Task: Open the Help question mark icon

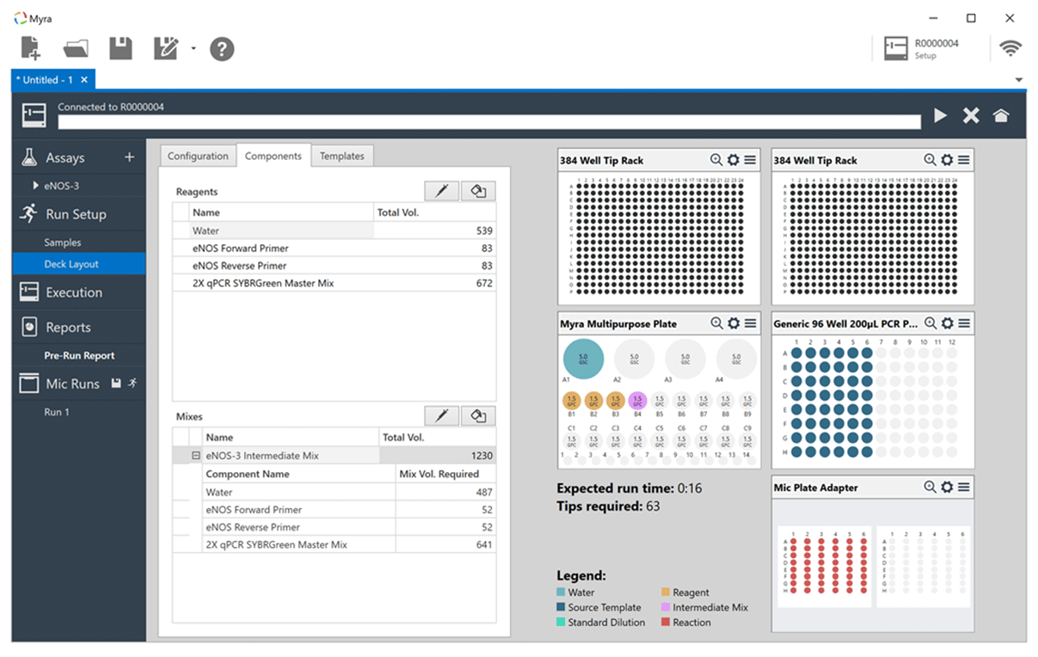Action: coord(222,49)
